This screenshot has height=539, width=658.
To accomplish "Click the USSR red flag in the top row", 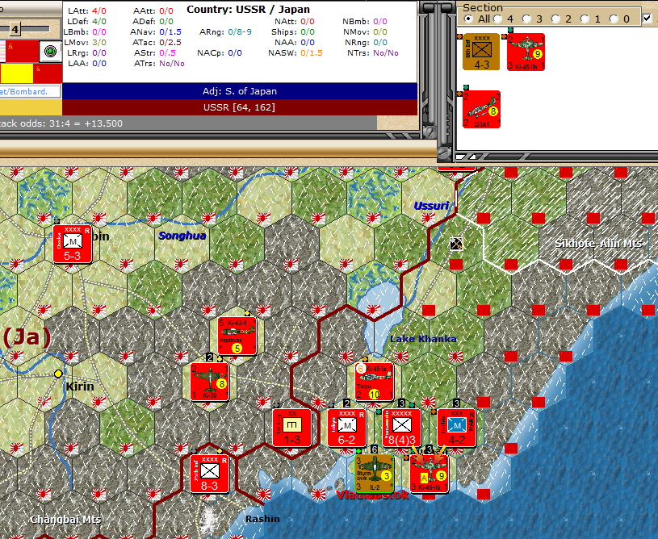I will (22, 51).
